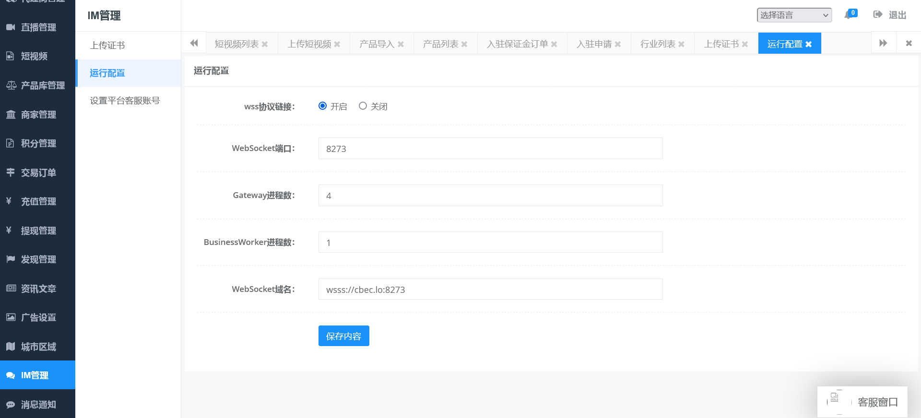921x418 pixels.
Task: Click the notification bell icon
Action: point(849,15)
